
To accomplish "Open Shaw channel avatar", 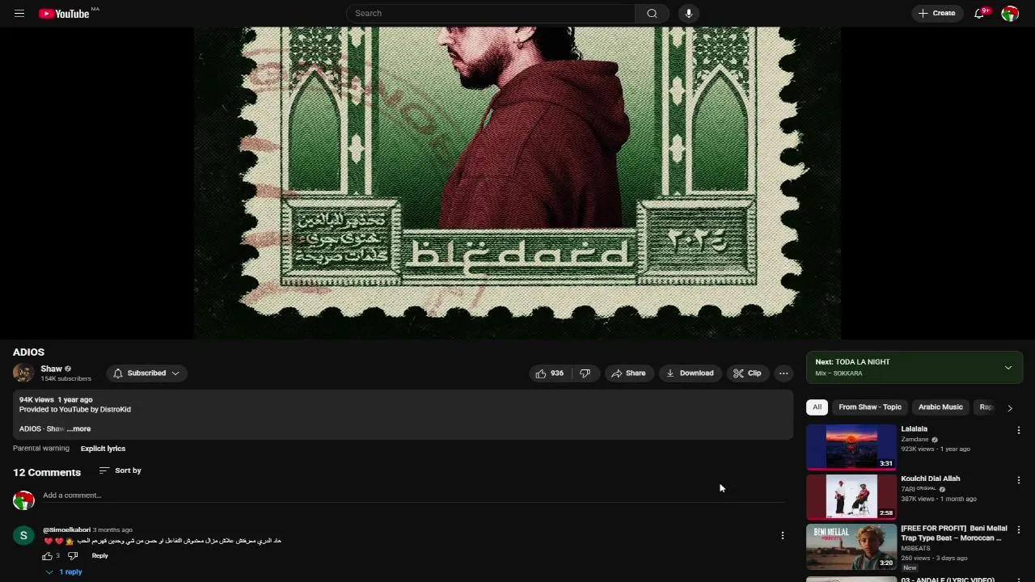I will (23, 373).
